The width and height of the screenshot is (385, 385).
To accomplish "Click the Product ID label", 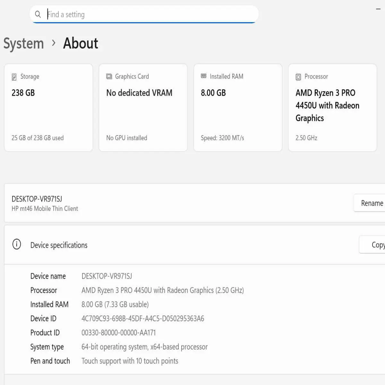I will [45, 333].
